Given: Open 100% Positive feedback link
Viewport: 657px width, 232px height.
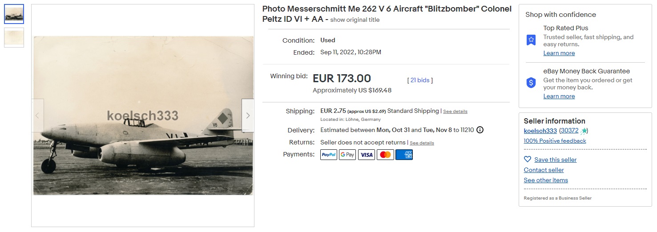Looking at the screenshot, I should click(x=555, y=141).
